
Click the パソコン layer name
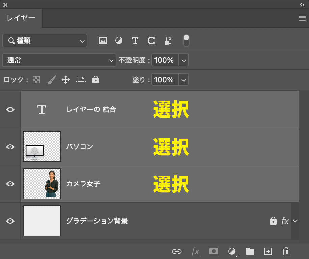coord(80,147)
